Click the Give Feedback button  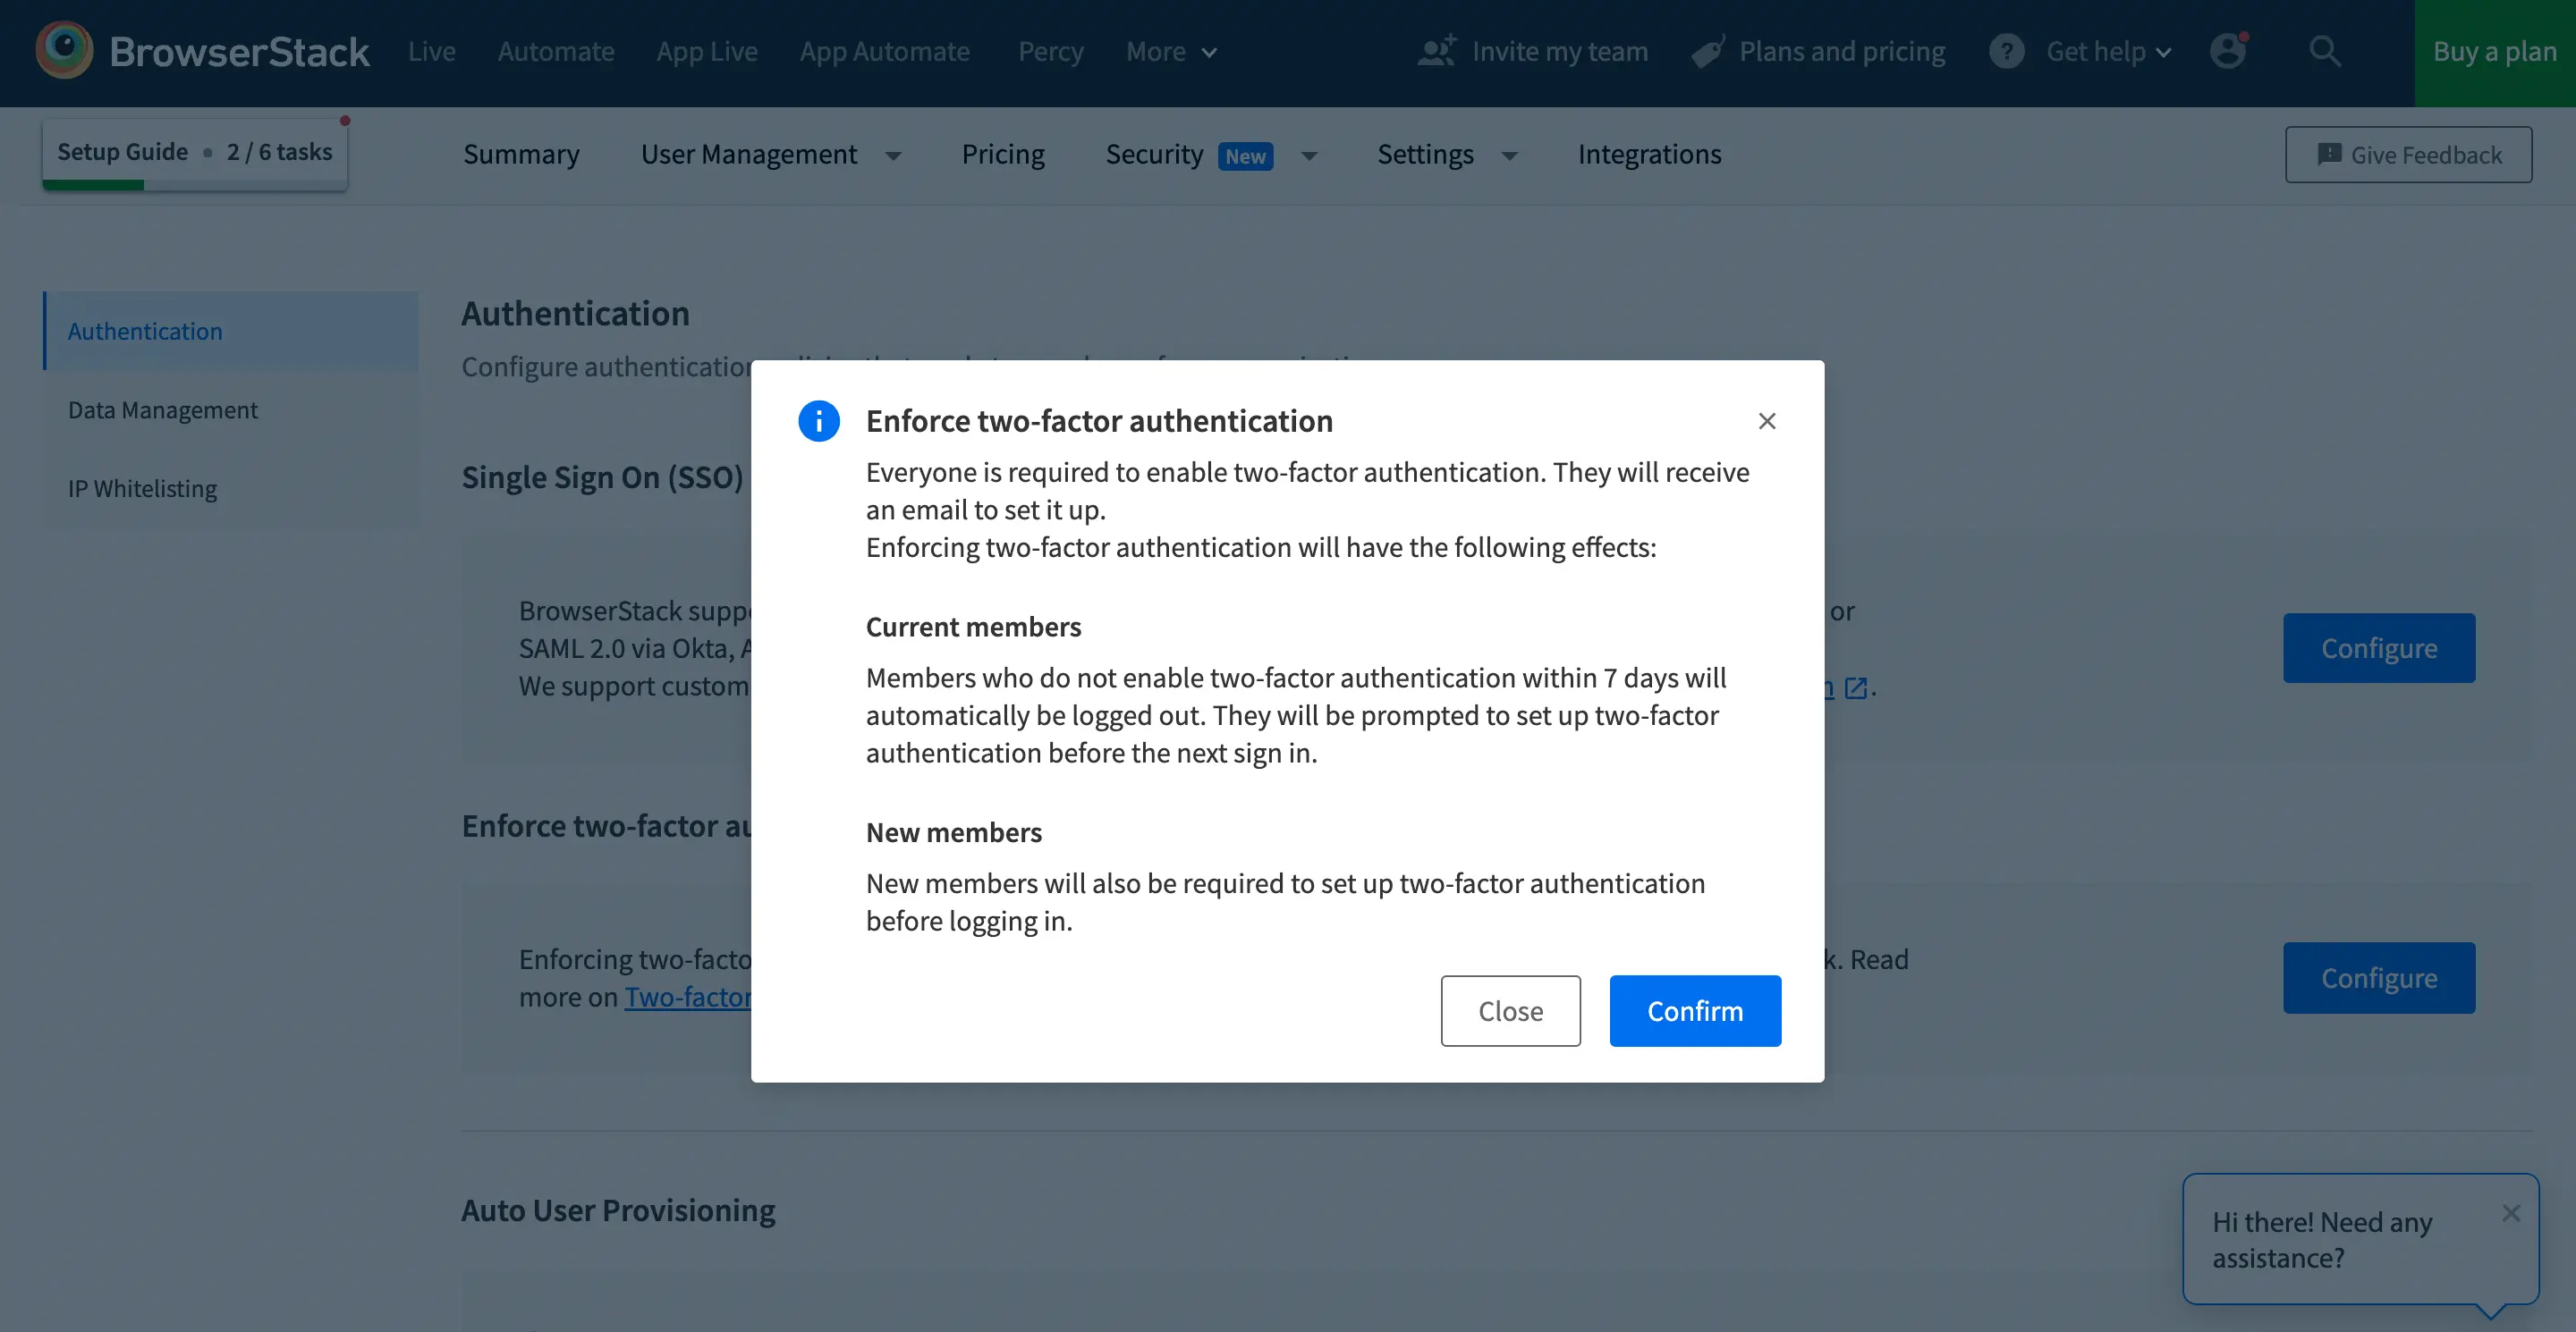click(x=2408, y=155)
